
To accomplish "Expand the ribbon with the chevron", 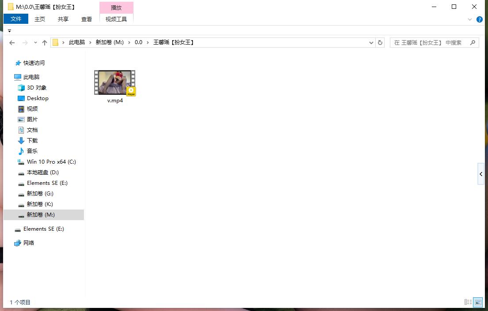I will (x=470, y=19).
